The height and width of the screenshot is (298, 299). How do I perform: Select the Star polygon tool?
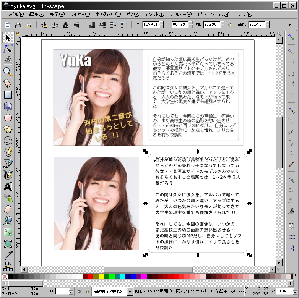8,130
